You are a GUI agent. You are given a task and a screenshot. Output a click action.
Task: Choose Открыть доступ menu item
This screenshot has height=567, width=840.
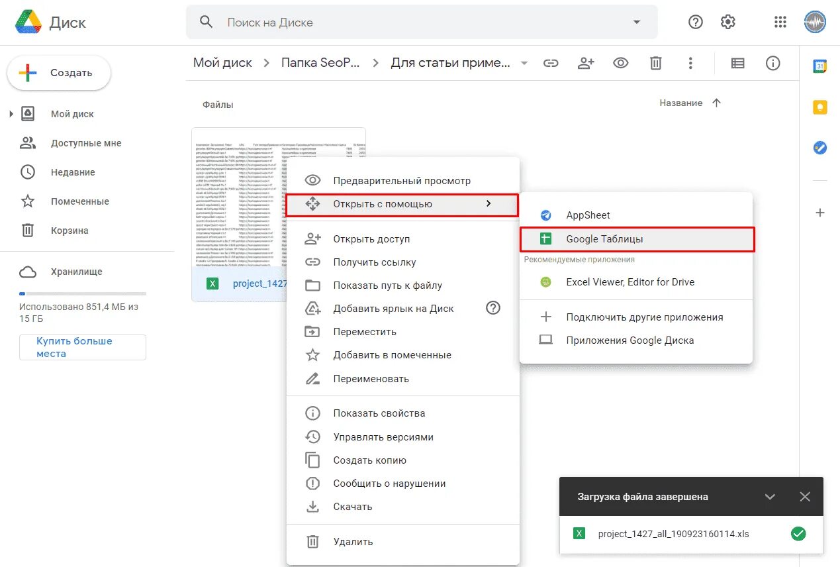tap(403, 239)
